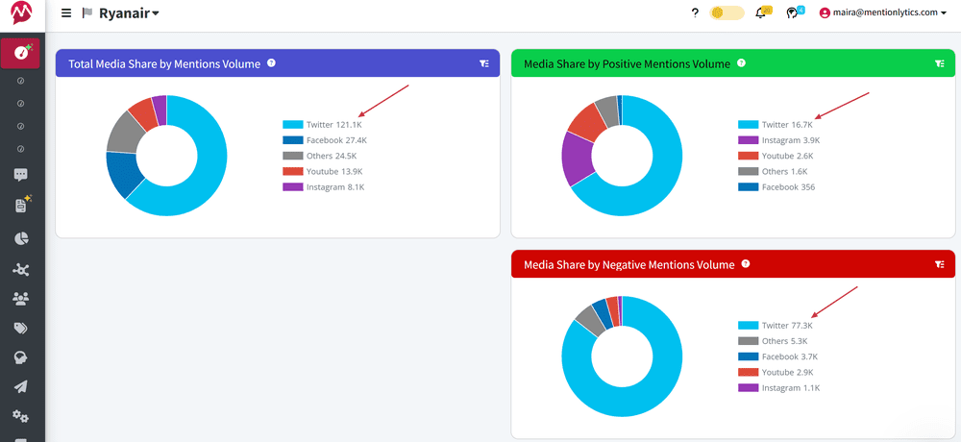961x442 pixels.
Task: Open info tooltip on Negative Mentions header
Action: (746, 263)
